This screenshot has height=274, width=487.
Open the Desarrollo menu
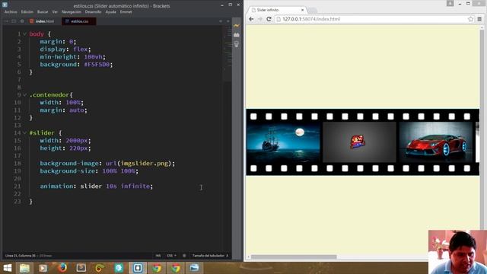coord(93,12)
